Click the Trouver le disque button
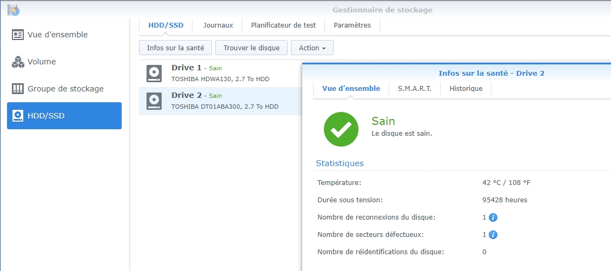Viewport: 611px width, 271px height. pyautogui.click(x=251, y=48)
